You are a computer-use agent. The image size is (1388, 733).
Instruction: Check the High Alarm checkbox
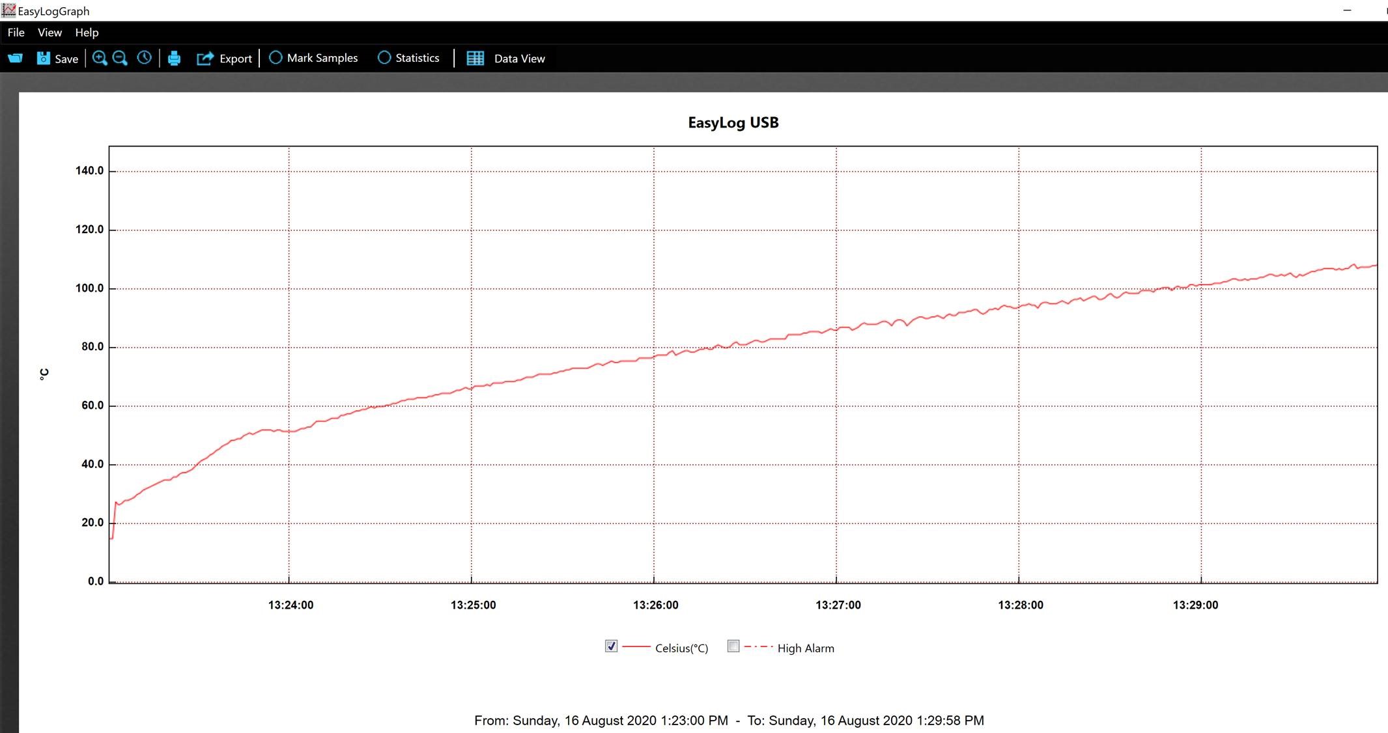point(733,646)
